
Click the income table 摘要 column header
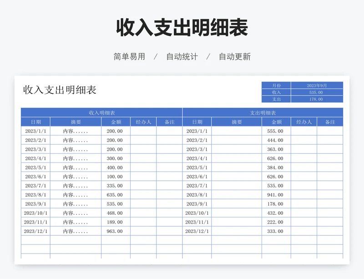click(x=76, y=122)
